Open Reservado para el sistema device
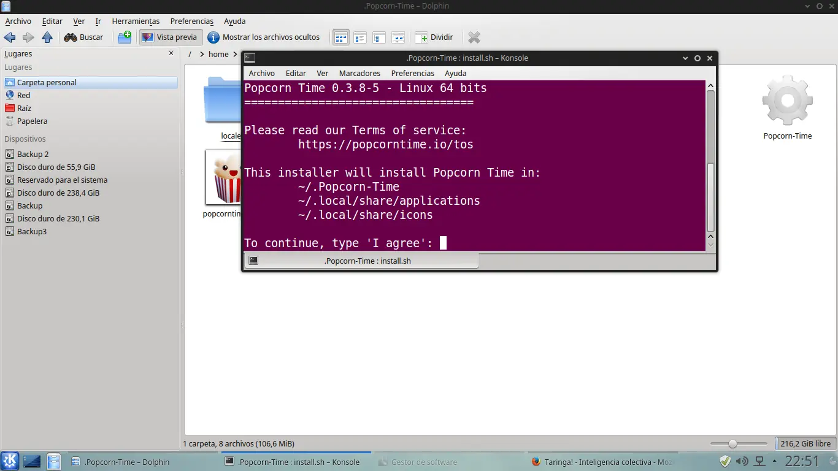This screenshot has width=838, height=471. pyautogui.click(x=90, y=180)
